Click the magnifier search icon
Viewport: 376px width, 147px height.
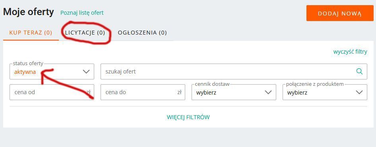click(359, 71)
